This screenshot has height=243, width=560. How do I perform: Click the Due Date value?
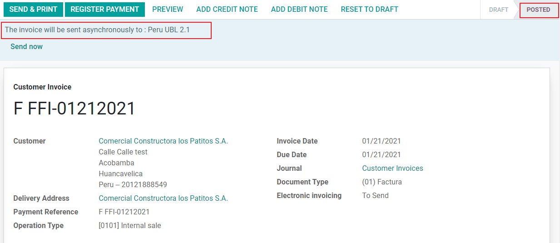[x=382, y=154]
